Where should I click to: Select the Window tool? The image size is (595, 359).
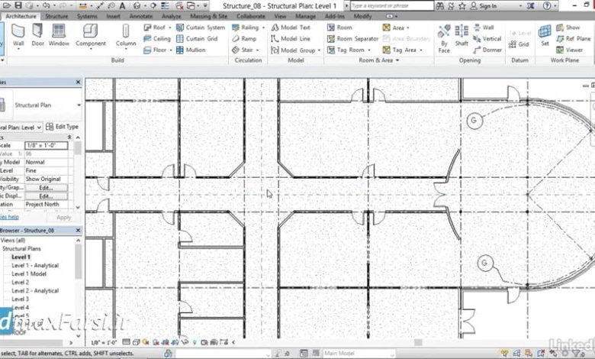point(59,35)
